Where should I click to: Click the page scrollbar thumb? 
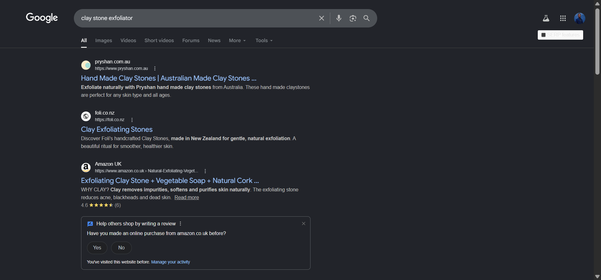(x=597, y=41)
